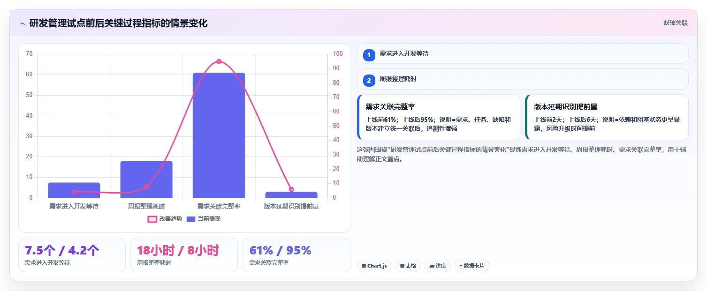This screenshot has height=291, width=707.
Task: Click trend line point above 需求进入开发等待 bar
Action: [x=74, y=192]
